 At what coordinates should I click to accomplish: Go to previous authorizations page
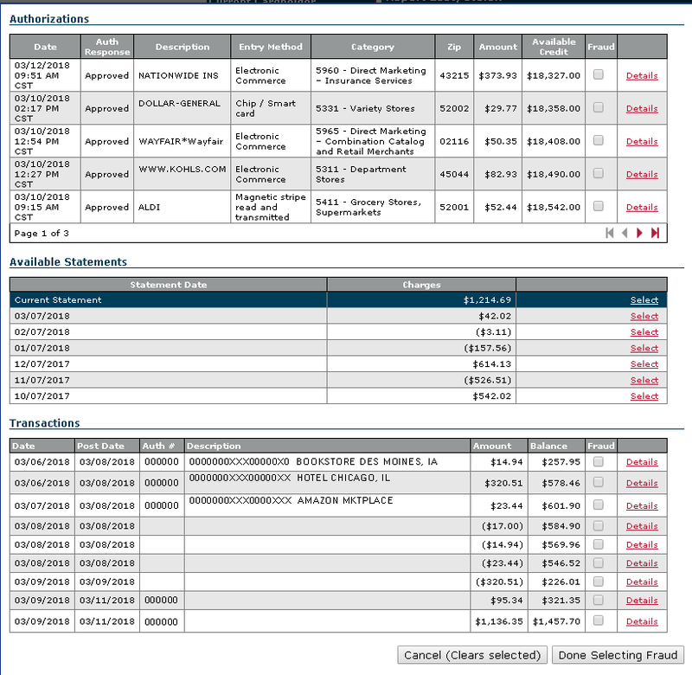(x=625, y=233)
